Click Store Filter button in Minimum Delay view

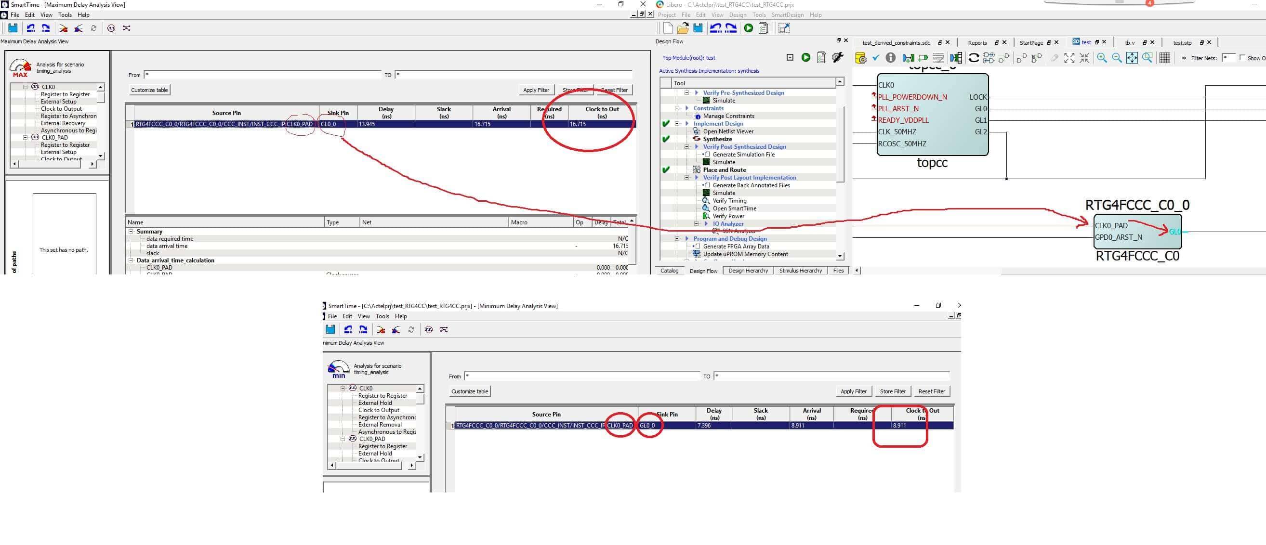coord(893,391)
